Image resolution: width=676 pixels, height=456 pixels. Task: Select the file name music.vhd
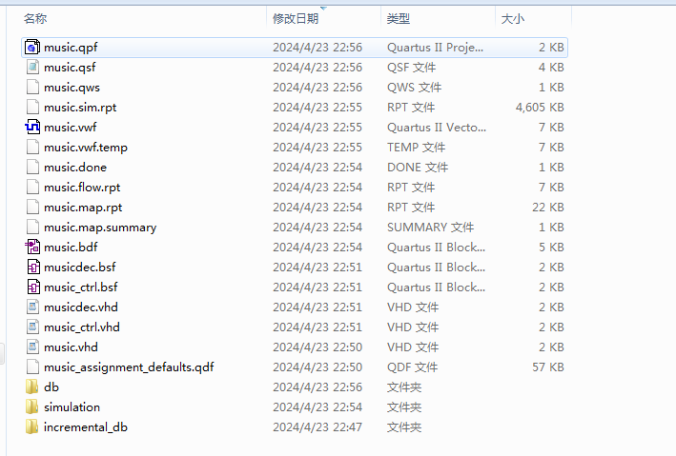point(71,347)
